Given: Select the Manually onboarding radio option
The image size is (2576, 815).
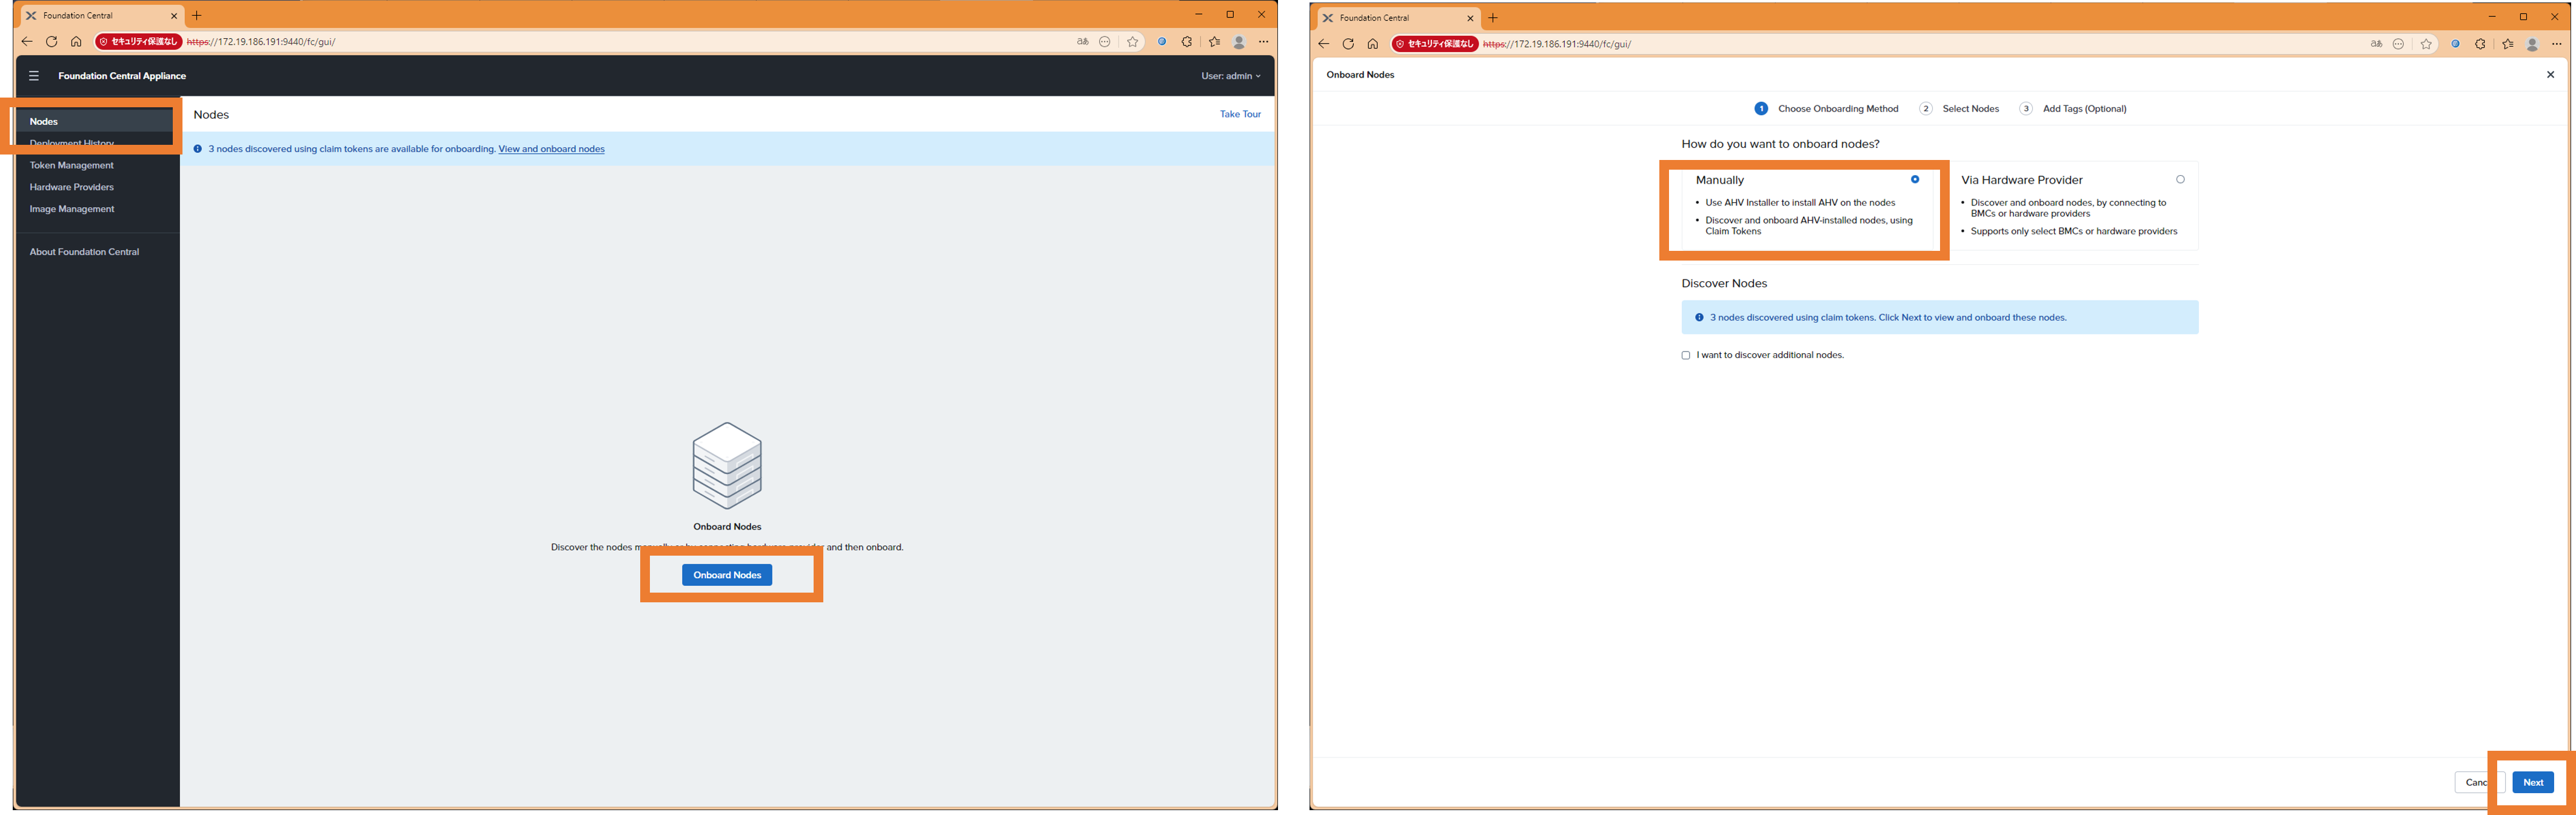Looking at the screenshot, I should tap(1915, 180).
